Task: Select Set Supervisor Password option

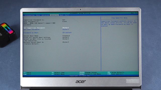Action: [34, 28]
